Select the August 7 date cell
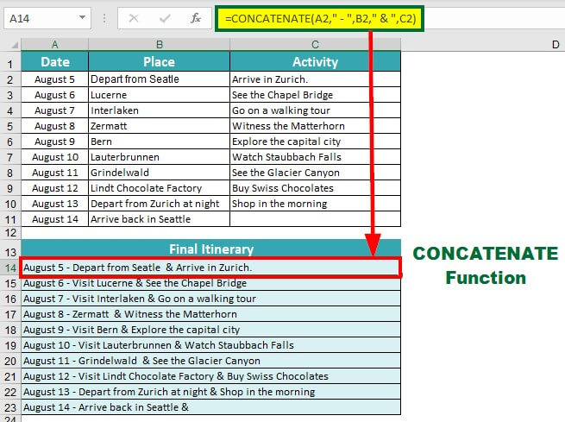The width and height of the screenshot is (565, 422). (x=54, y=110)
